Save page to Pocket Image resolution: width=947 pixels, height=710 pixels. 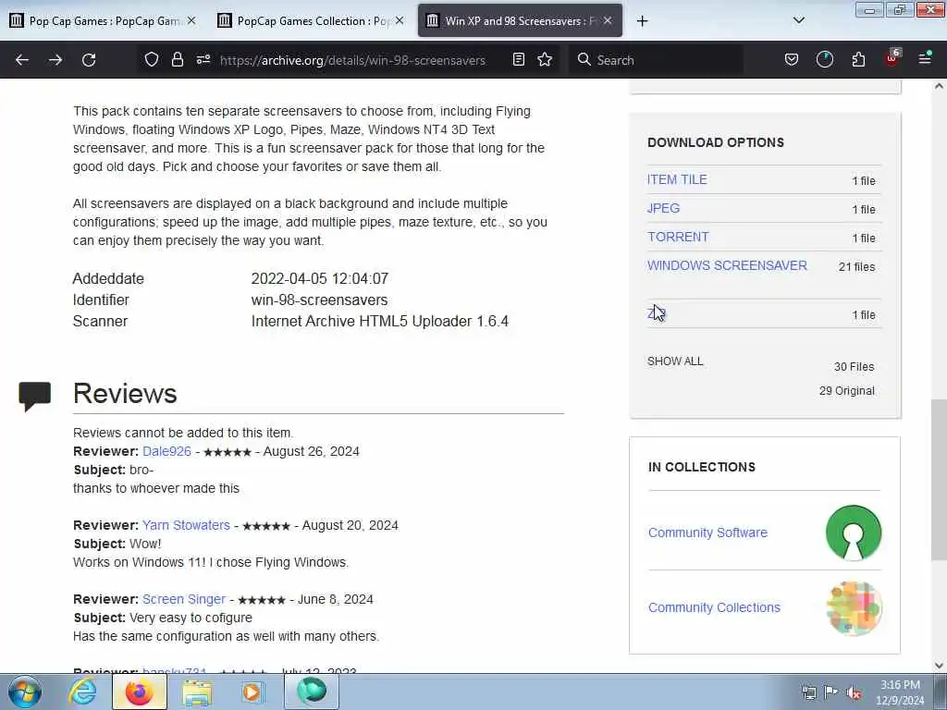(x=792, y=59)
